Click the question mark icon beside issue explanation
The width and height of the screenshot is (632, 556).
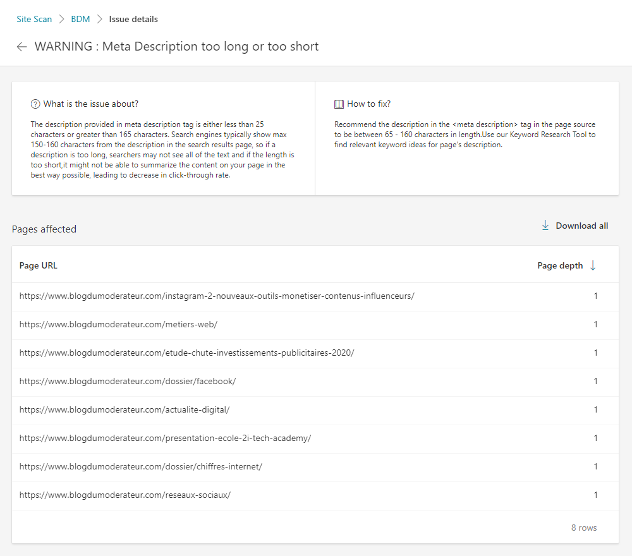coord(35,104)
